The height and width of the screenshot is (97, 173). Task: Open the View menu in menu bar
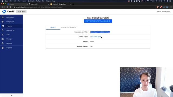[19, 1]
